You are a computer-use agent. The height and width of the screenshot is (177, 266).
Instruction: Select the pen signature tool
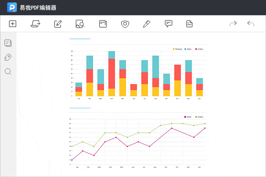146,24
